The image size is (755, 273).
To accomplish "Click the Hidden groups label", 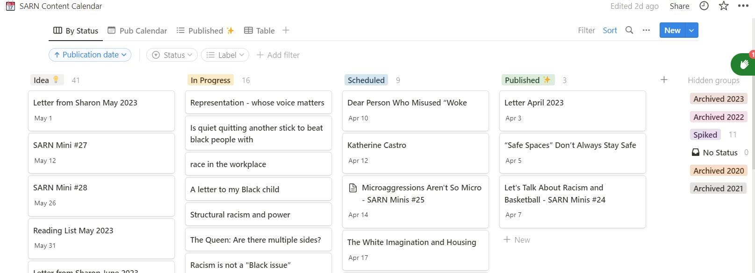I will coord(713,80).
